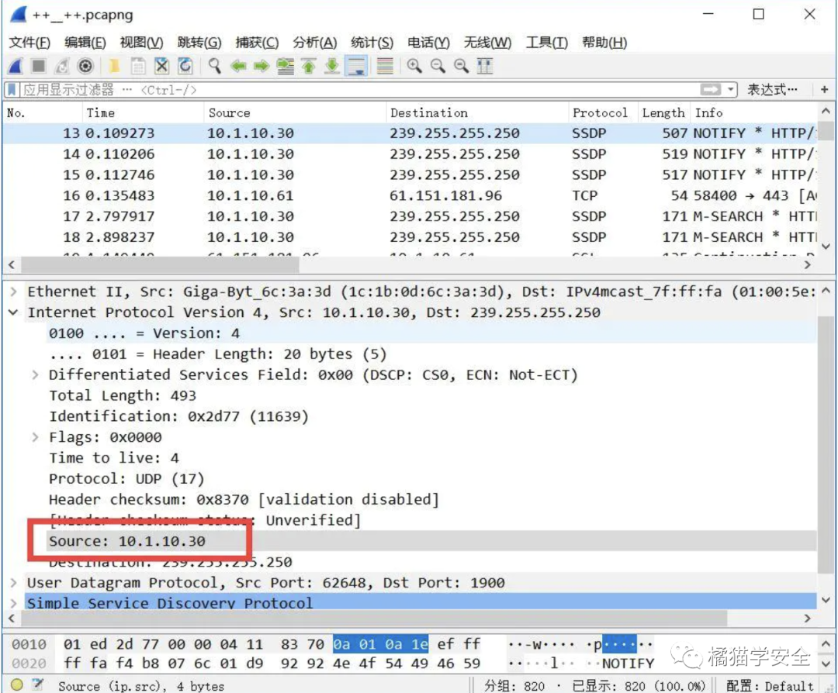This screenshot has width=838, height=693.
Task: Find a packet with magnifier icon
Action: point(214,66)
